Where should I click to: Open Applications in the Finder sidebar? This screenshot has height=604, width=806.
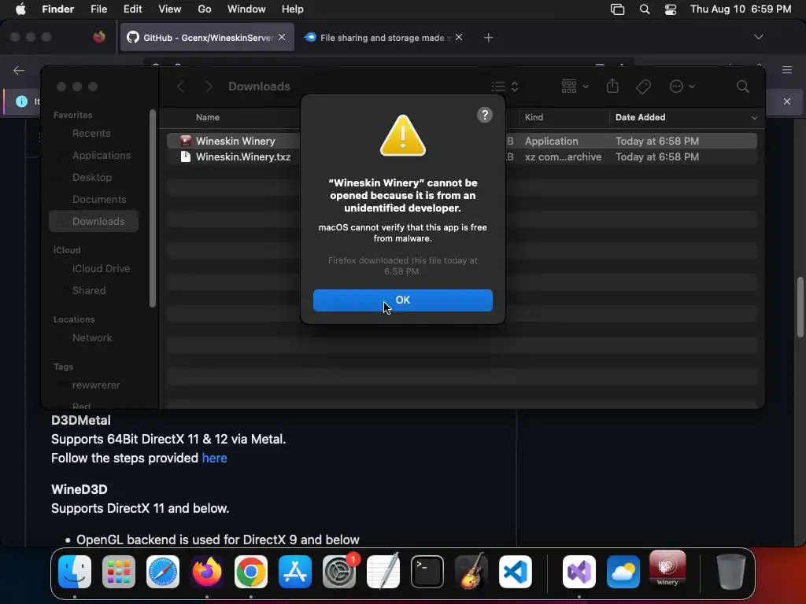coord(102,156)
